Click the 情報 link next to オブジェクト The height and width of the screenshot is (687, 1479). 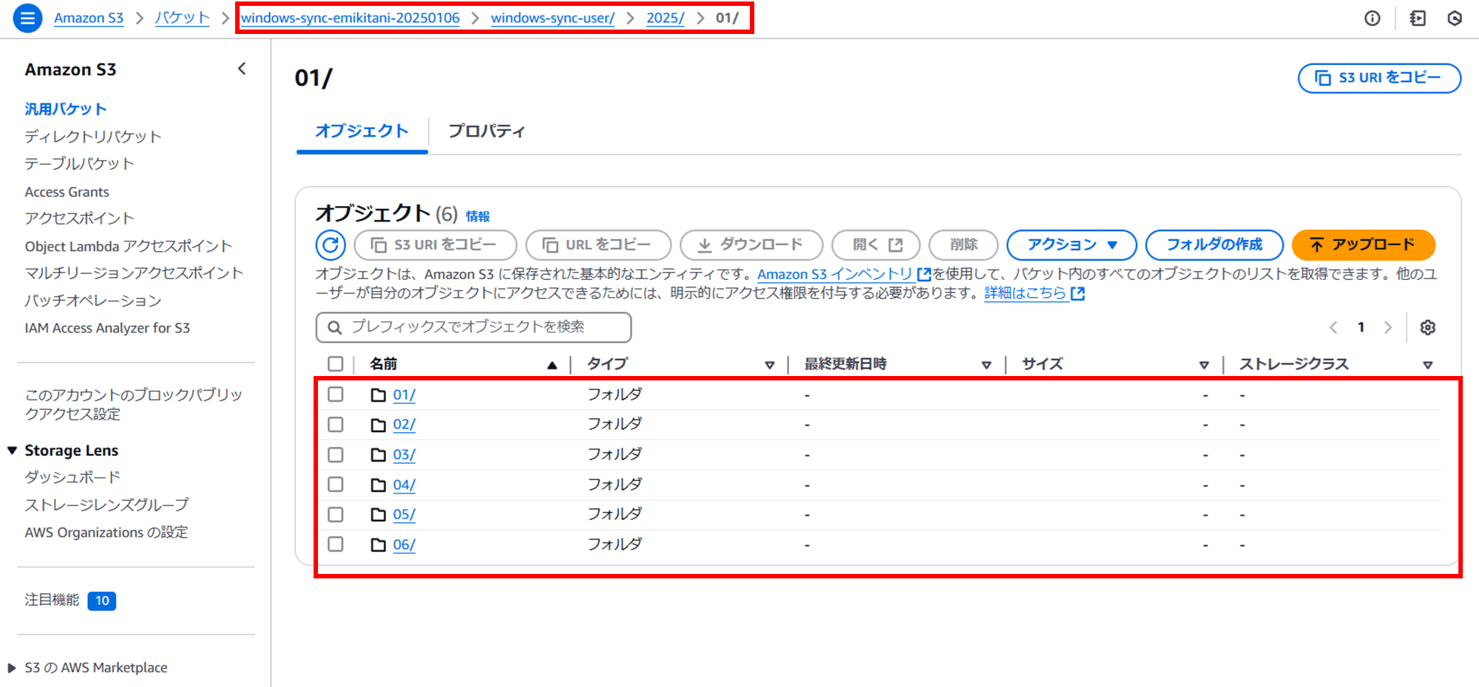[x=478, y=216]
